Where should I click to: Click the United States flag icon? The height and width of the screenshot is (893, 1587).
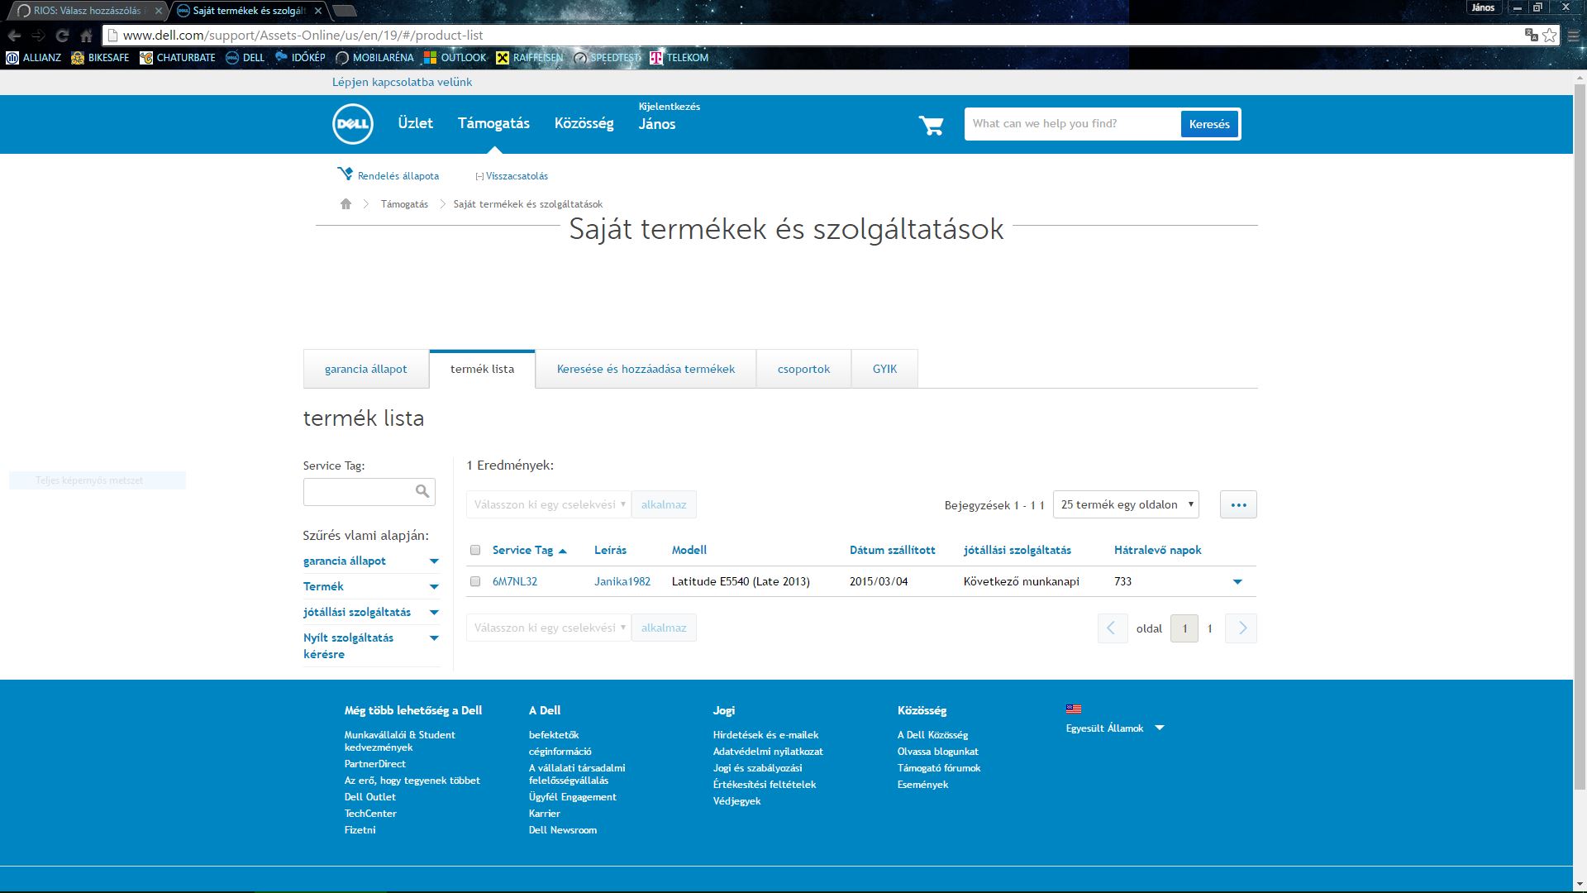pyautogui.click(x=1074, y=709)
